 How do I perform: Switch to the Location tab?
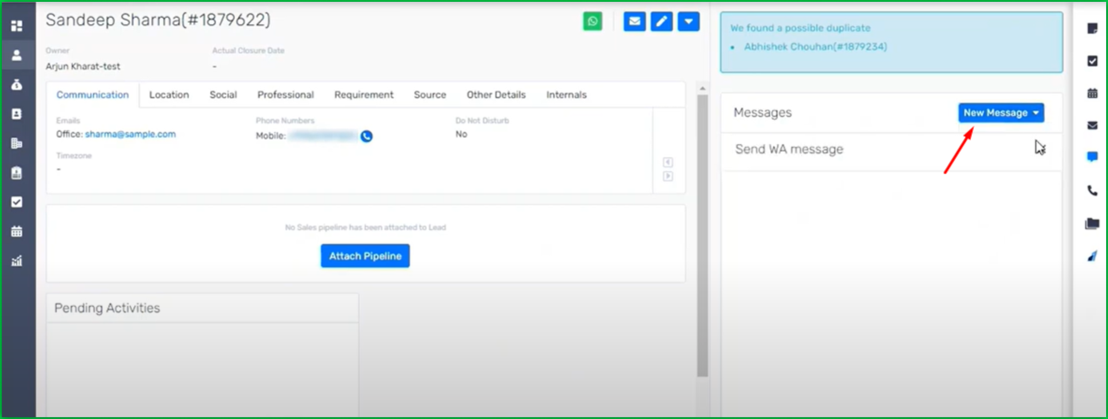[169, 95]
